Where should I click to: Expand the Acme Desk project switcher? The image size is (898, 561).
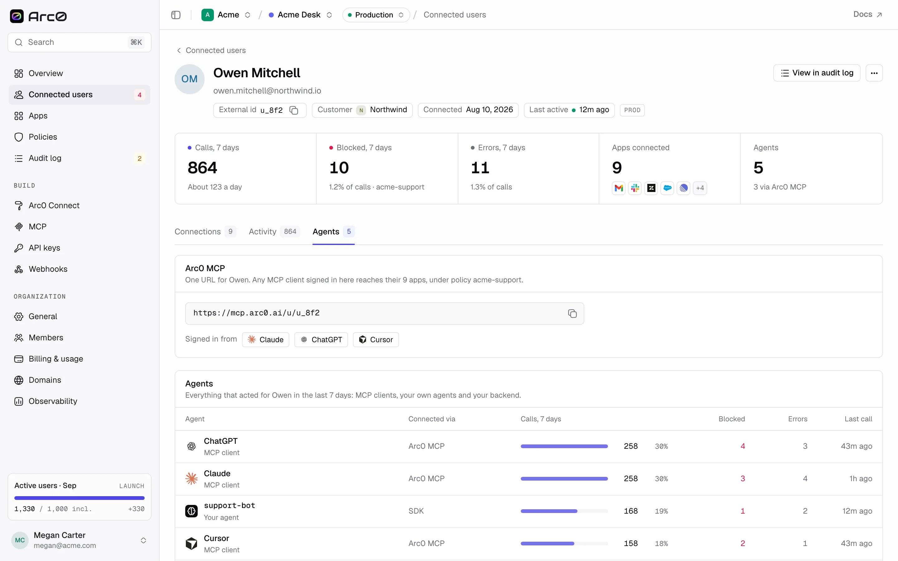pyautogui.click(x=329, y=15)
